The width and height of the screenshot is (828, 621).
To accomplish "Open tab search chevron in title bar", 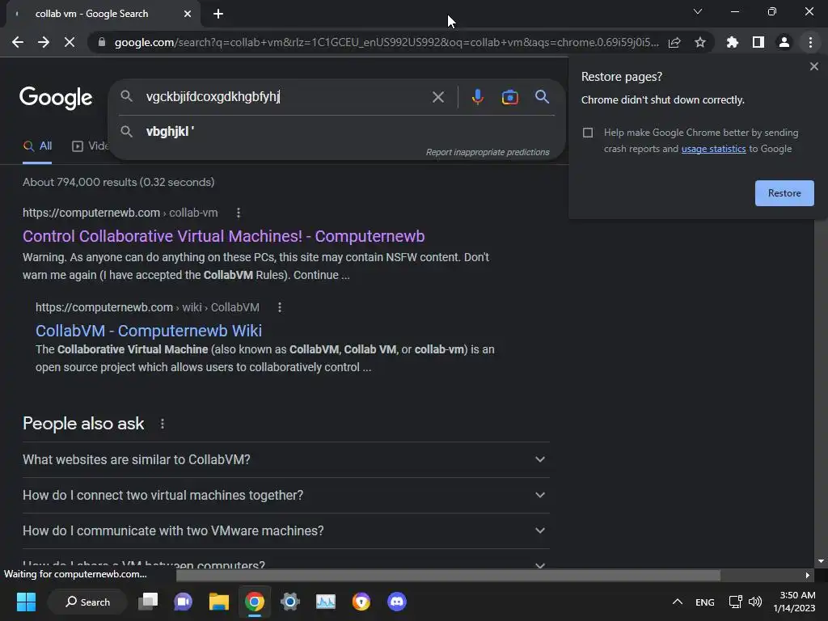I will pyautogui.click(x=698, y=11).
